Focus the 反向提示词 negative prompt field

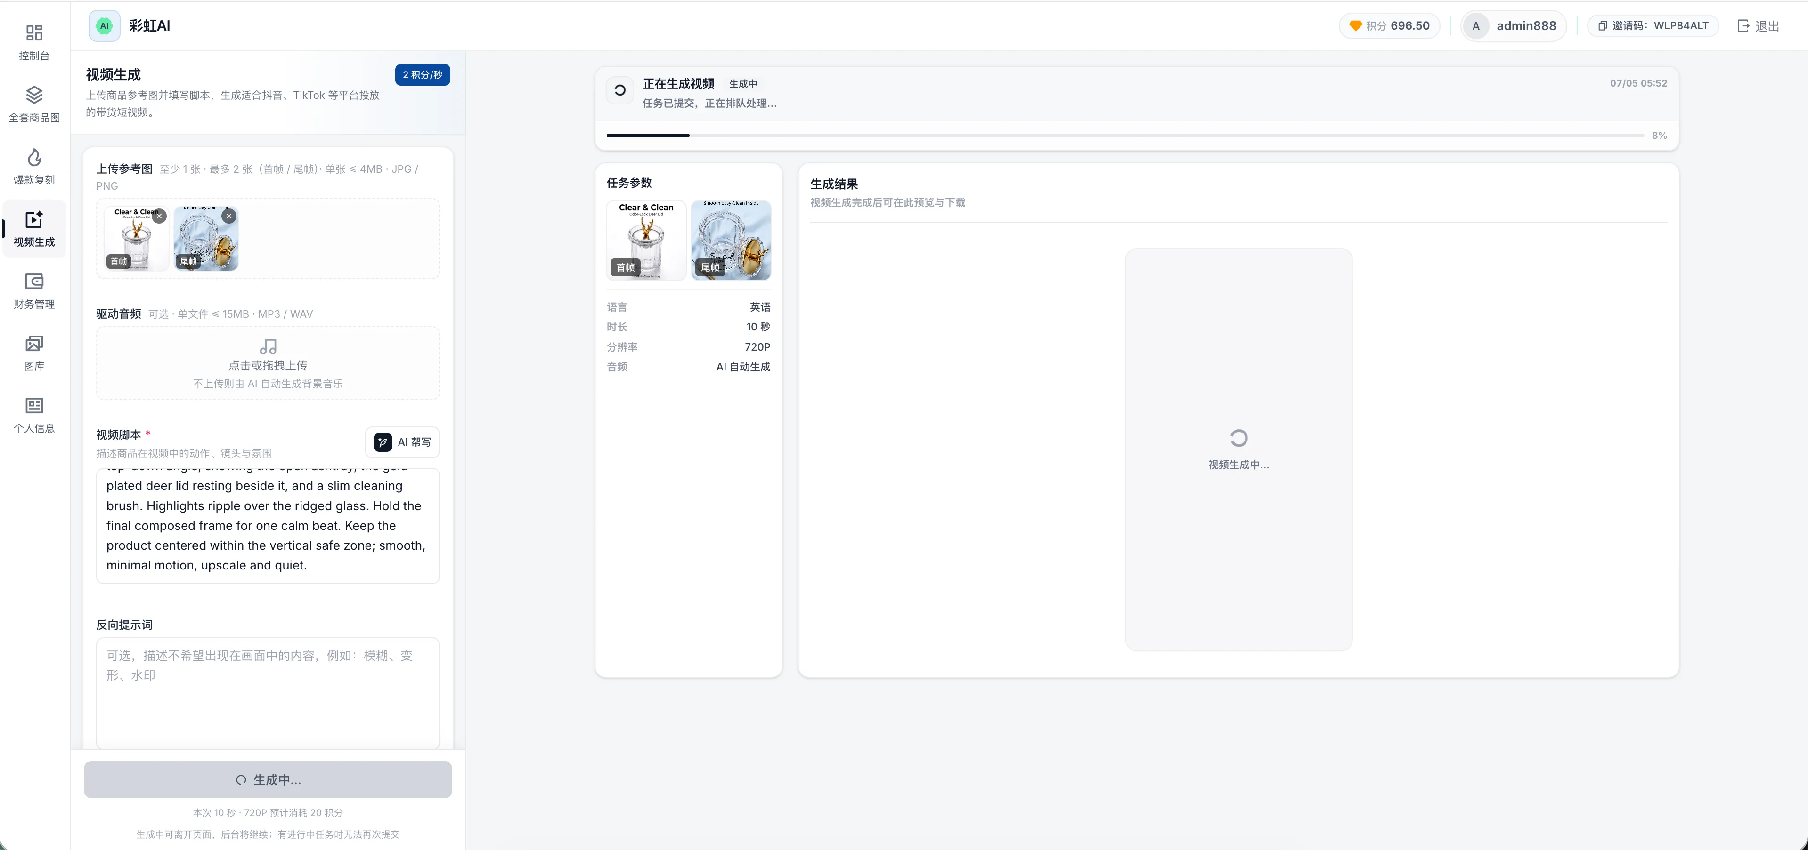click(268, 693)
